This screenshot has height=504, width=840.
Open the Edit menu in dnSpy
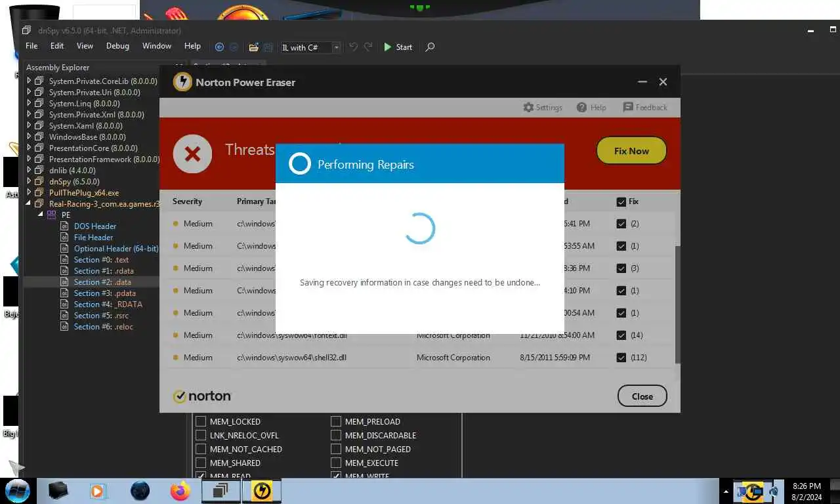[x=57, y=46]
